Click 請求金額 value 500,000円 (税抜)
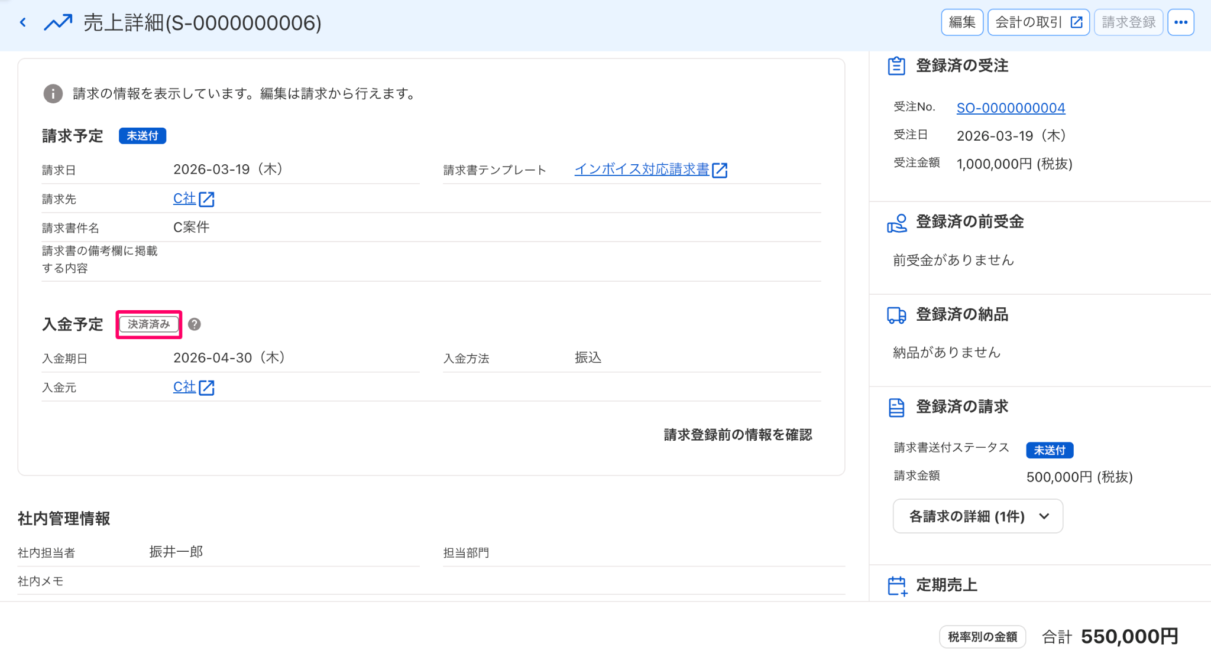This screenshot has height=664, width=1211. [1079, 477]
